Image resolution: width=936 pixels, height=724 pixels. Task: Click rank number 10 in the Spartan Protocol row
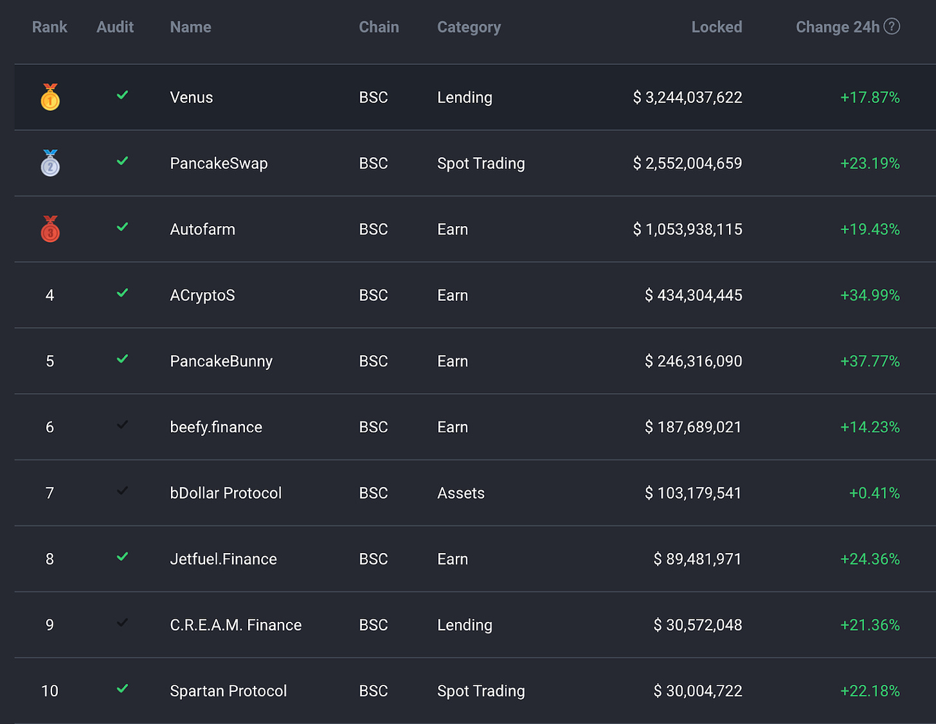point(50,691)
